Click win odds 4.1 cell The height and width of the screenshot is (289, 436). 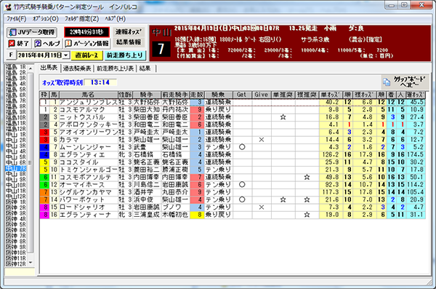pos(331,124)
